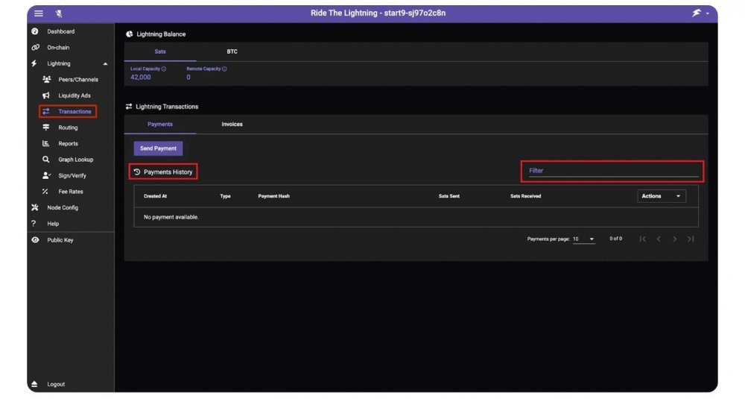Select the Payments tab
Viewport: 745px width, 399px height.
tap(160, 124)
